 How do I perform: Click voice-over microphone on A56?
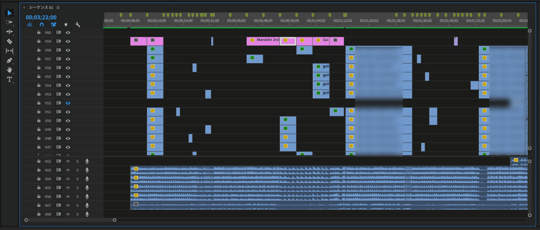tap(87, 197)
